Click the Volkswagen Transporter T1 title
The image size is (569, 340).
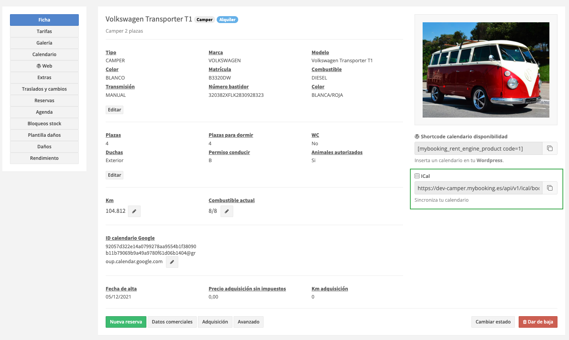tap(149, 19)
